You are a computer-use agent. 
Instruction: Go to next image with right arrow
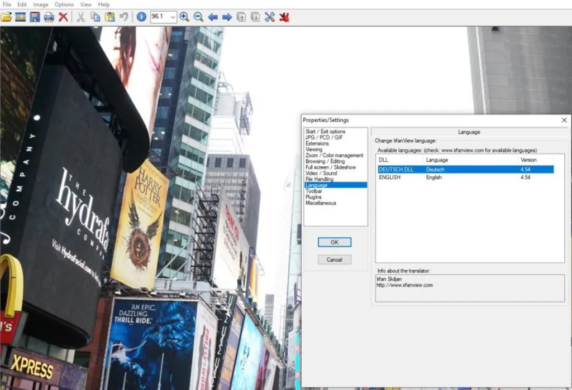pyautogui.click(x=227, y=17)
